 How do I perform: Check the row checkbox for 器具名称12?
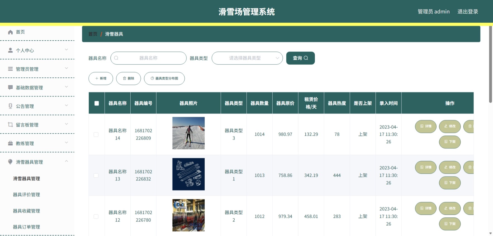[x=96, y=216]
